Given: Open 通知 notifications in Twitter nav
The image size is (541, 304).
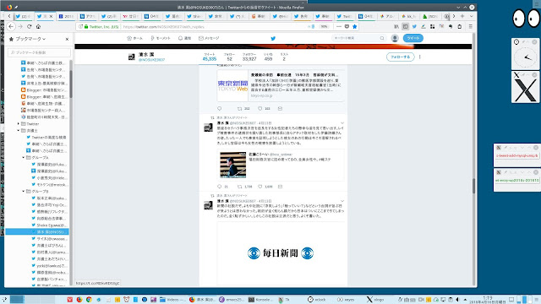Looking at the screenshot, I should tap(184, 38).
